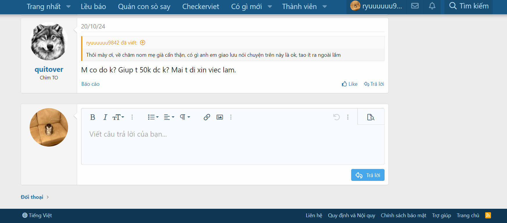Toggle bold formatting in the editor
Image resolution: width=507 pixels, height=223 pixels.
tap(92, 117)
